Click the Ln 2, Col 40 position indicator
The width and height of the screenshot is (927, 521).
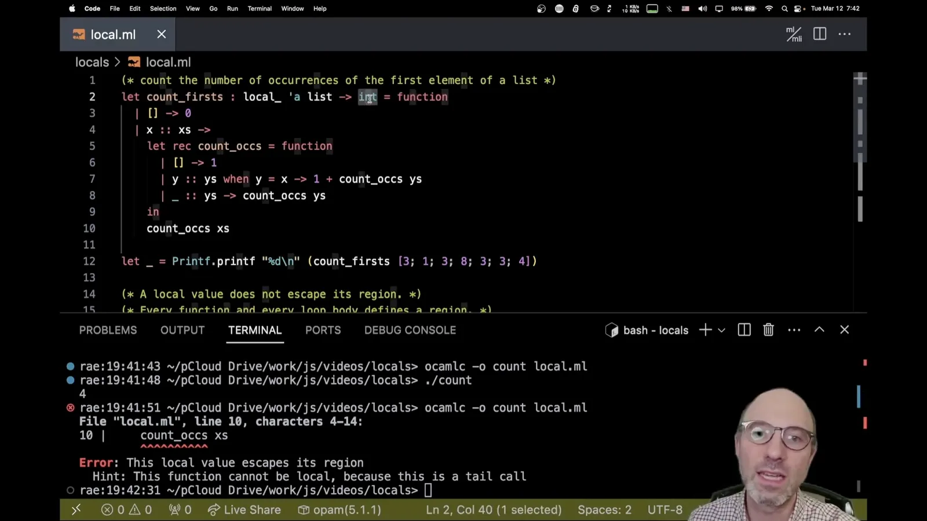pos(494,509)
